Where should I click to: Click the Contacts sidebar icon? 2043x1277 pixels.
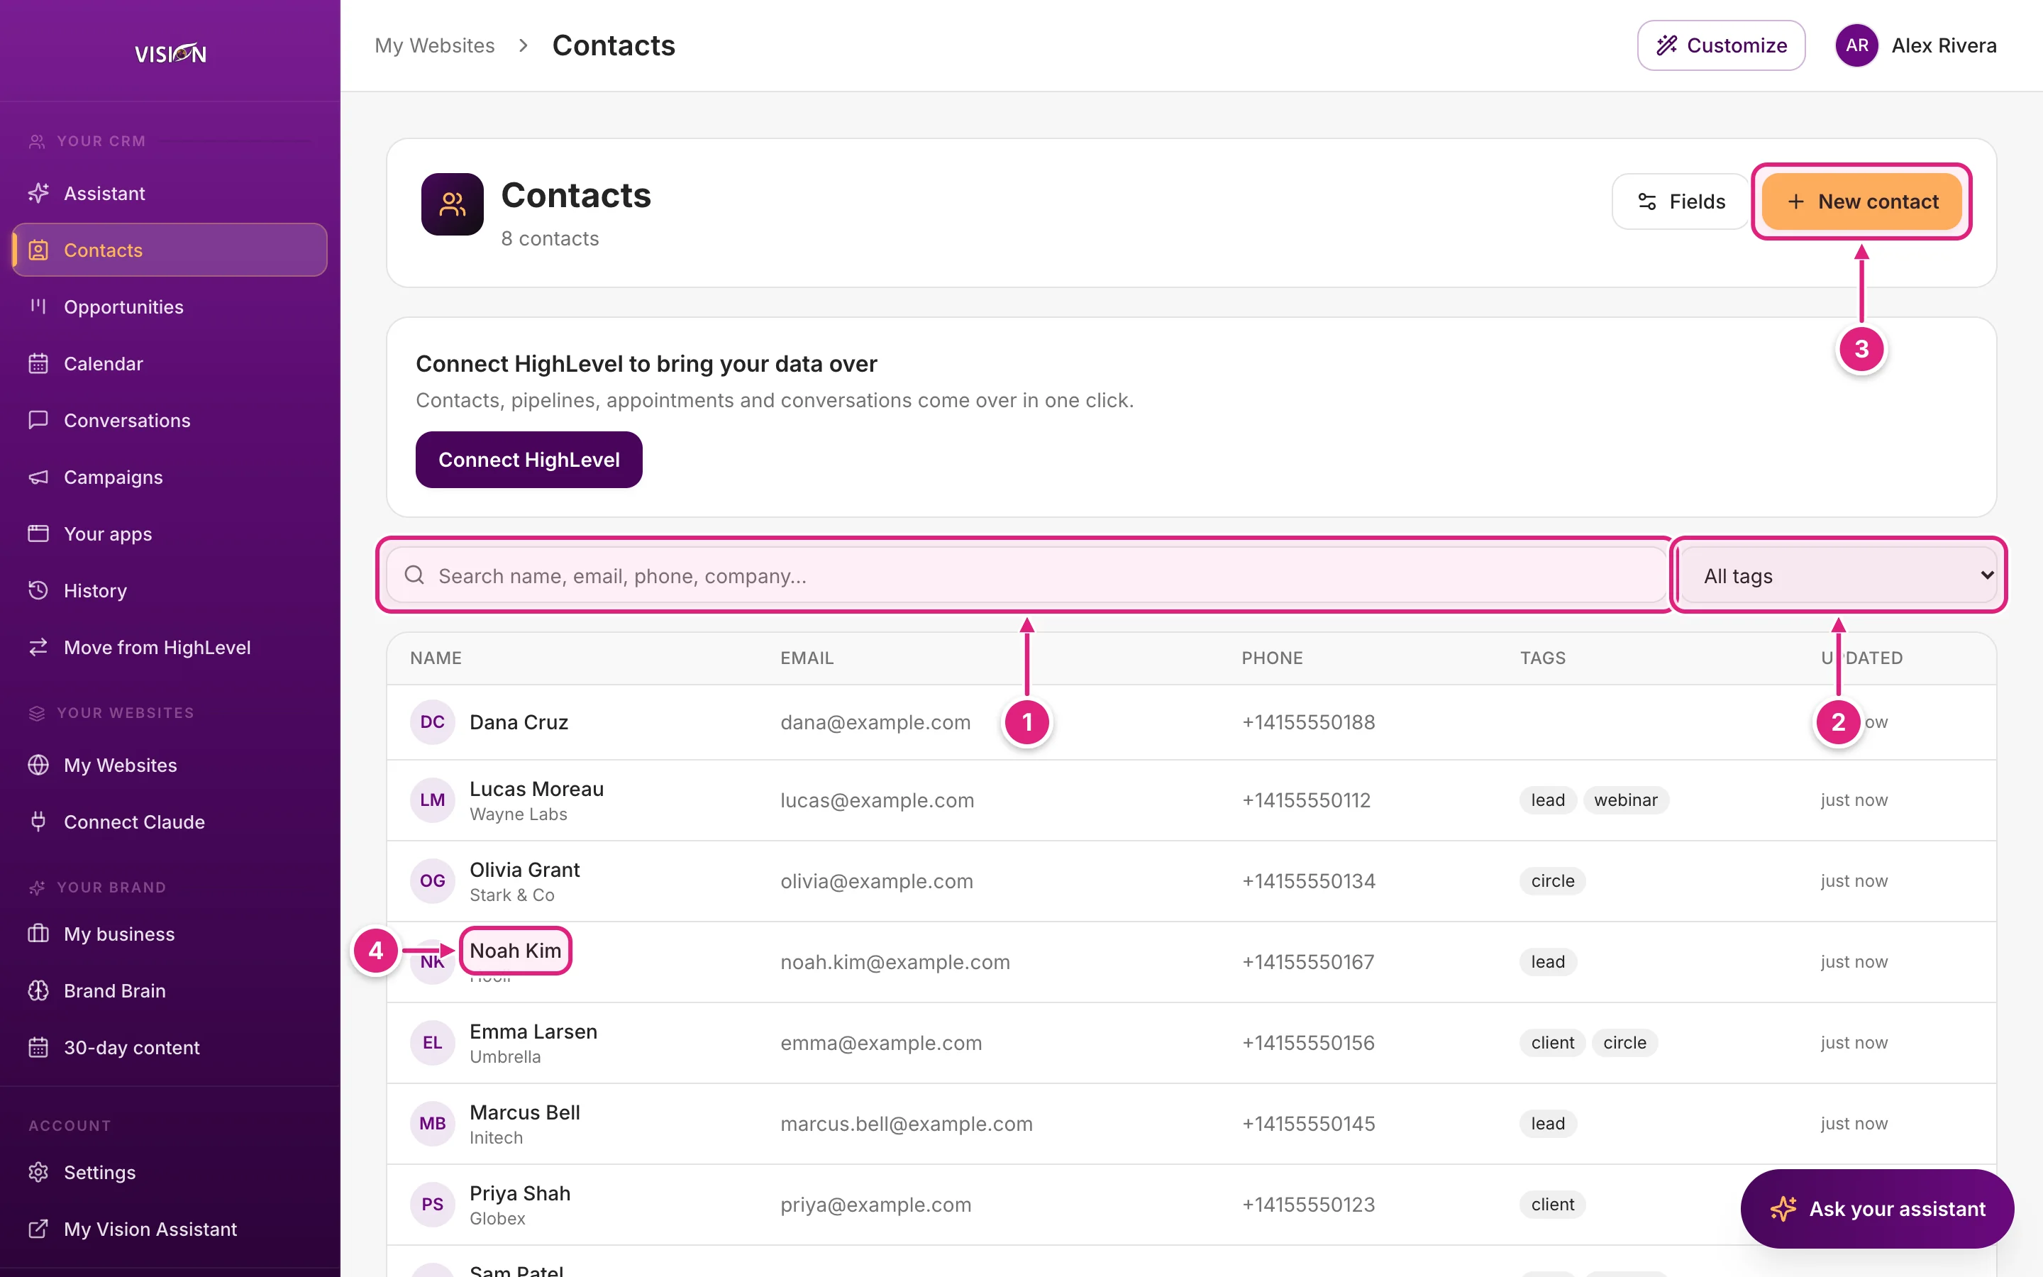[38, 250]
